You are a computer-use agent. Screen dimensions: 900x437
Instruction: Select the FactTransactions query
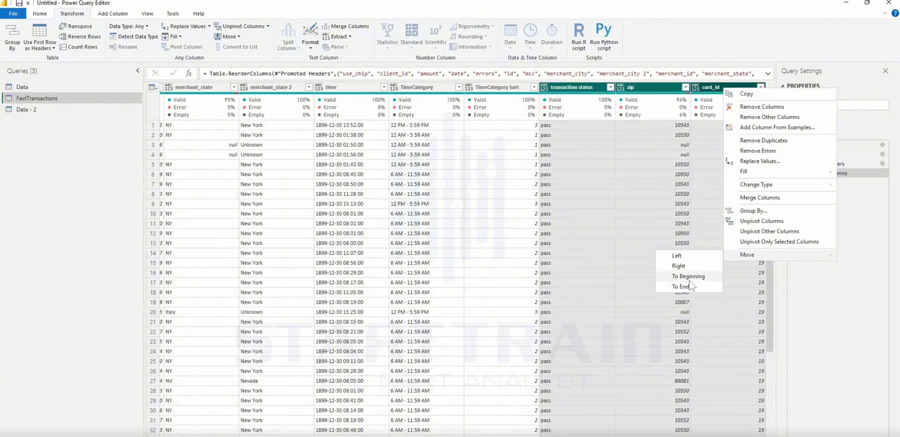[72, 98]
